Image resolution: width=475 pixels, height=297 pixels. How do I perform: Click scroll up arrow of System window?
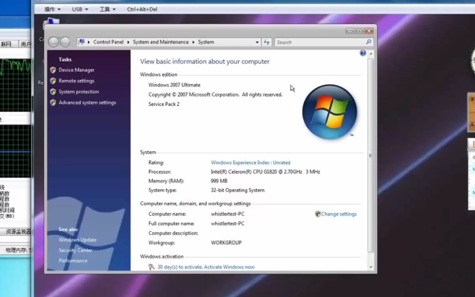371,54
